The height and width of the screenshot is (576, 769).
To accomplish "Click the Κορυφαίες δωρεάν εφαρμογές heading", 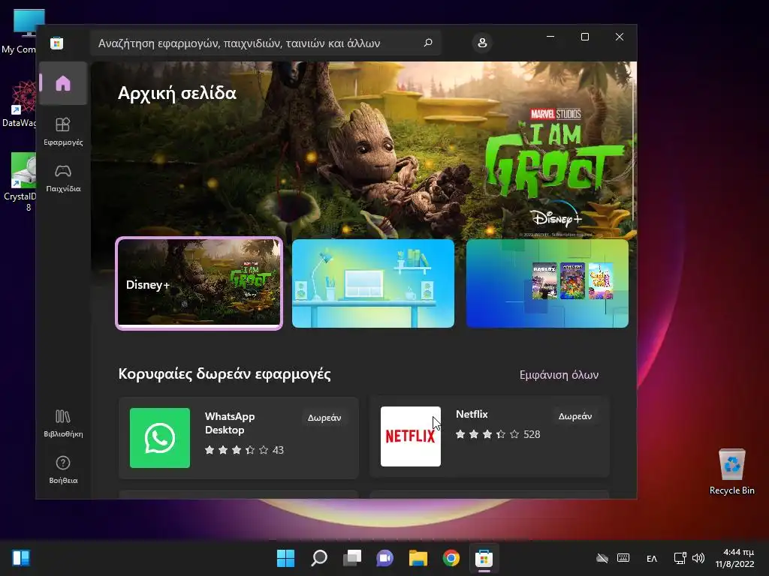I will click(225, 373).
